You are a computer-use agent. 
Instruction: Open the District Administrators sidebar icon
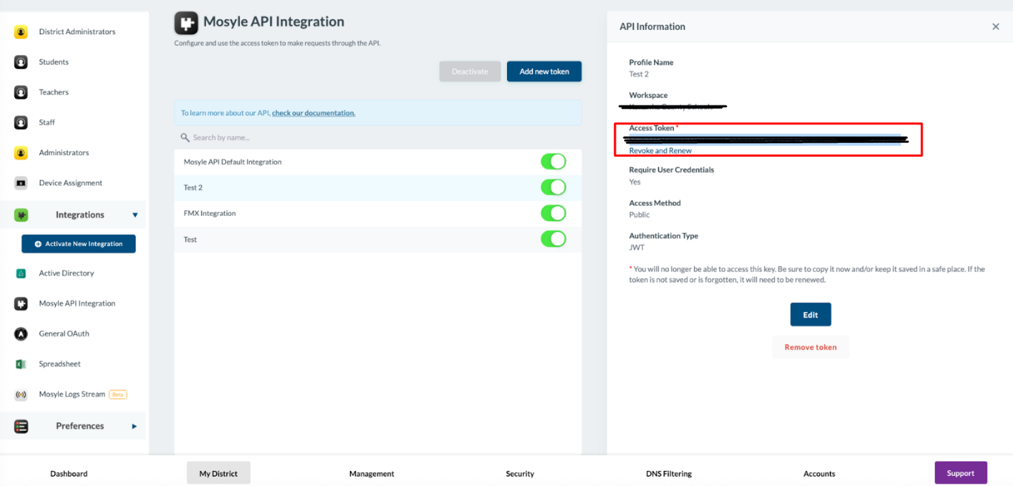pos(21,32)
